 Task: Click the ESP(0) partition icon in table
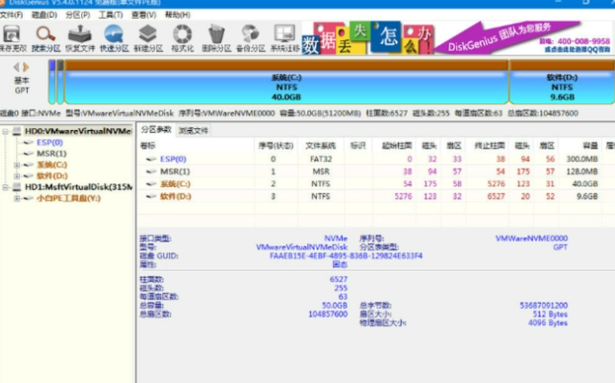[151, 159]
